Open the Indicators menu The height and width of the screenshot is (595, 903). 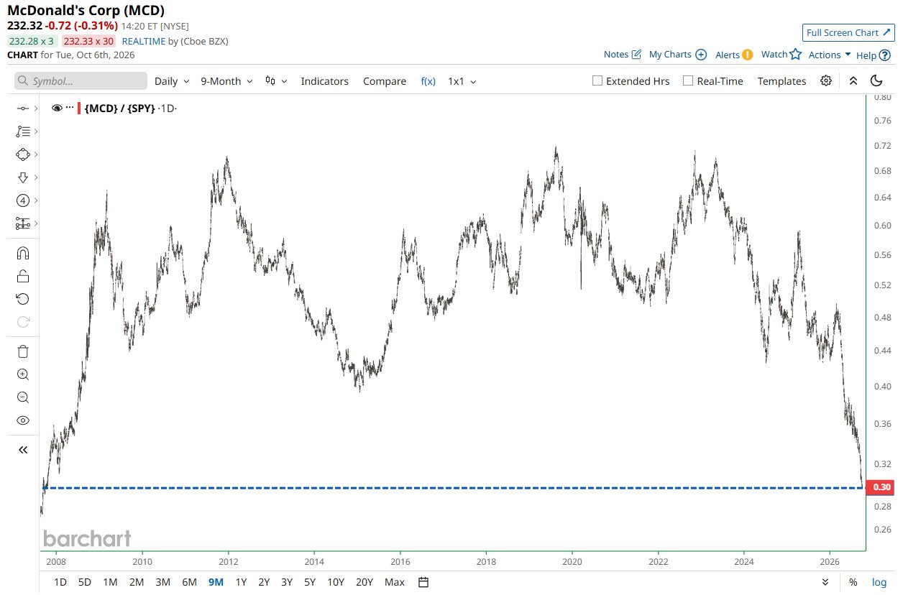(x=324, y=81)
